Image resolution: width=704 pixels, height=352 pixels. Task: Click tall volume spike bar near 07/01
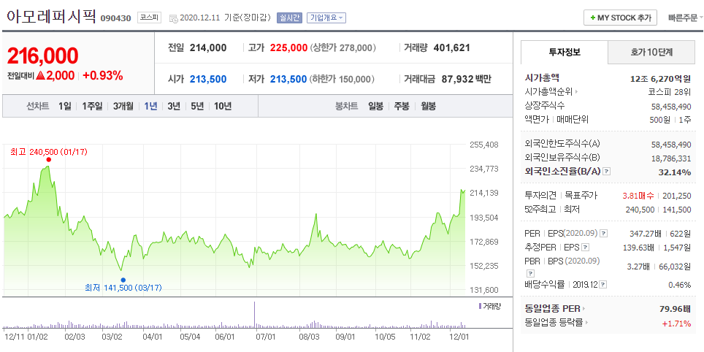click(255, 315)
